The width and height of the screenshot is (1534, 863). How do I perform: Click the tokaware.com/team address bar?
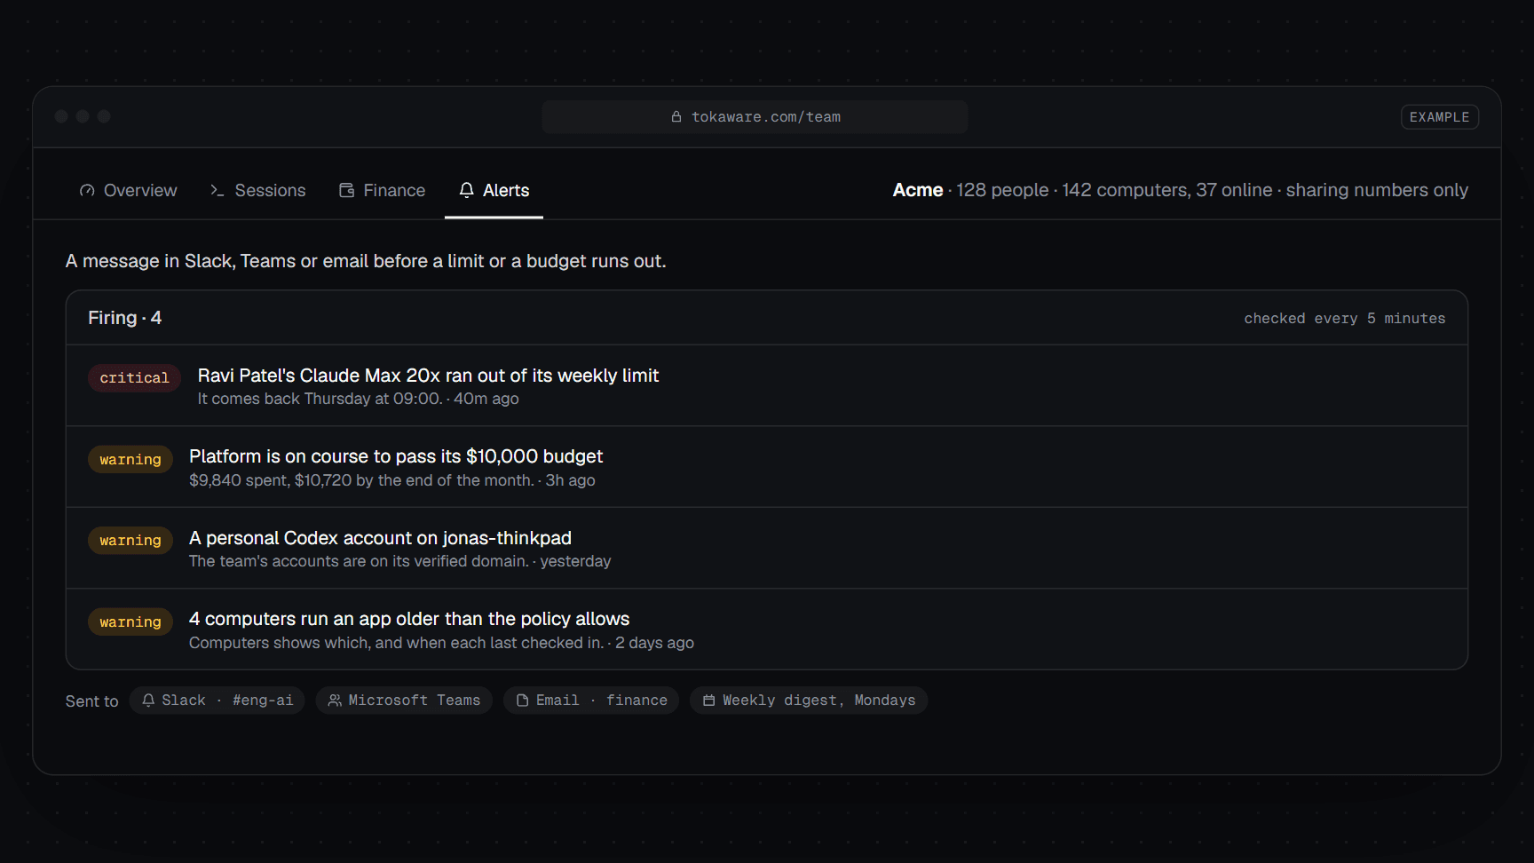pos(755,116)
